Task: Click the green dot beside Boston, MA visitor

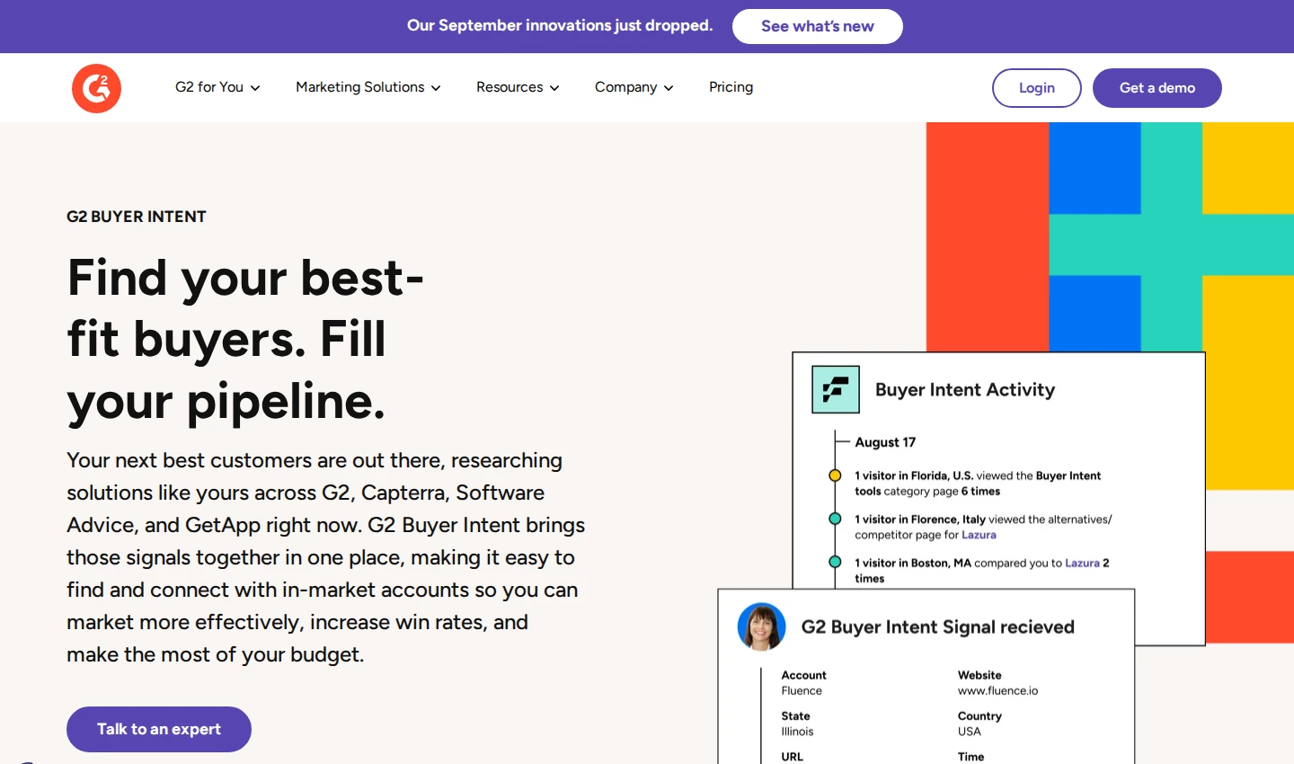Action: coord(835,562)
